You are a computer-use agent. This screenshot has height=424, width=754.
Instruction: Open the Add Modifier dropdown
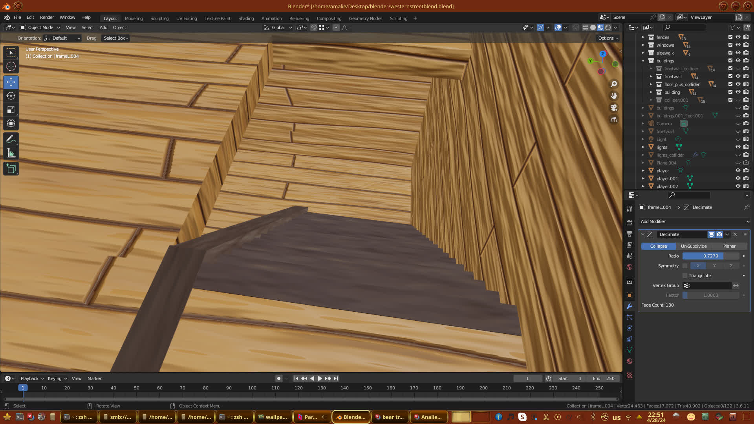[x=694, y=221]
